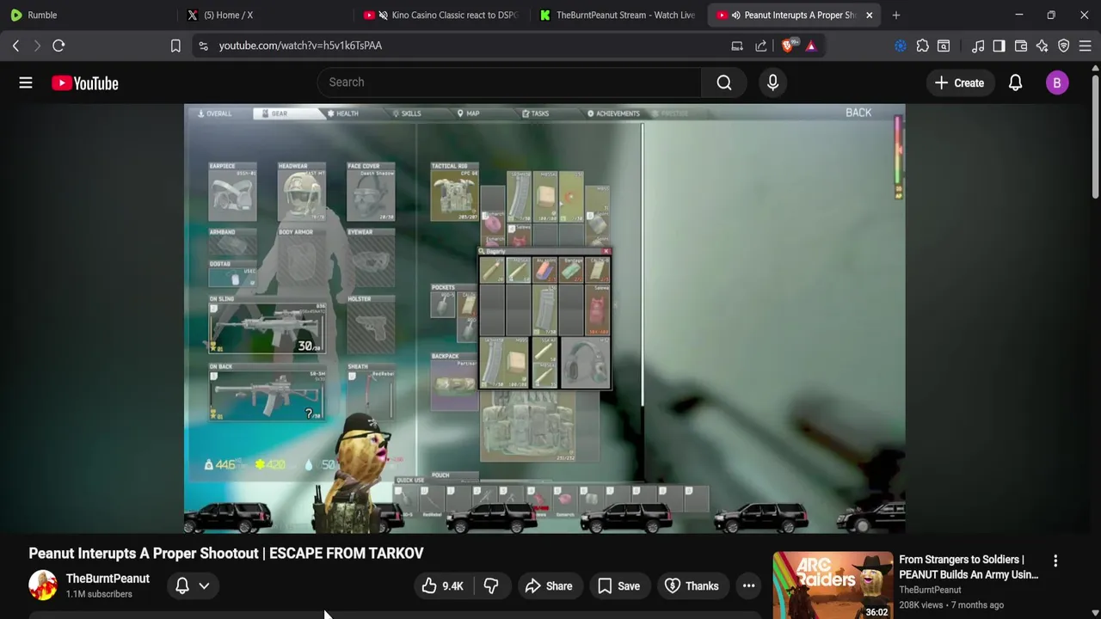Image resolution: width=1101 pixels, height=619 pixels.
Task: Open the account avatar menu labeled B
Action: click(x=1057, y=83)
